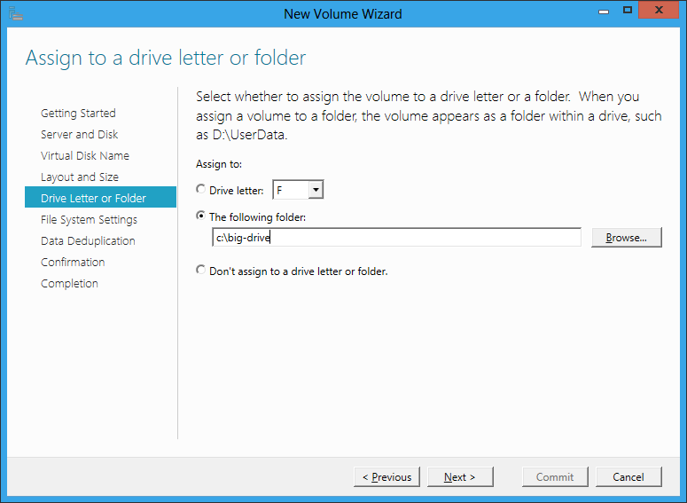Open the File System Settings step
Screen dimensions: 687x503
pyautogui.click(x=89, y=220)
